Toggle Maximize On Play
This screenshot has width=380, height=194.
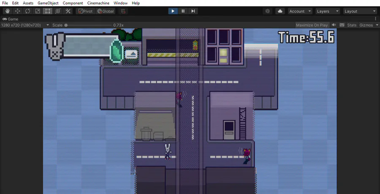pyautogui.click(x=312, y=25)
